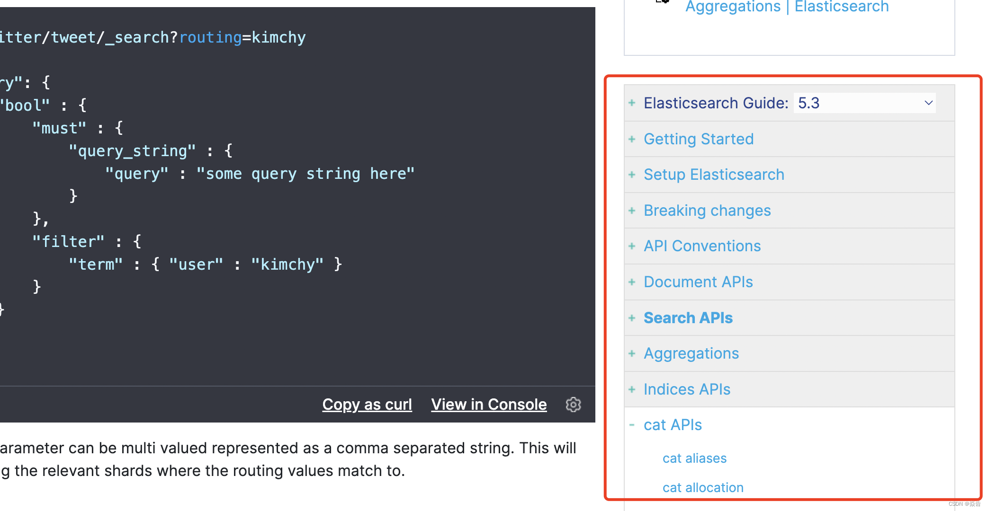Expand the Breaking changes section
Screen dimensions: 988x511
(x=632, y=210)
